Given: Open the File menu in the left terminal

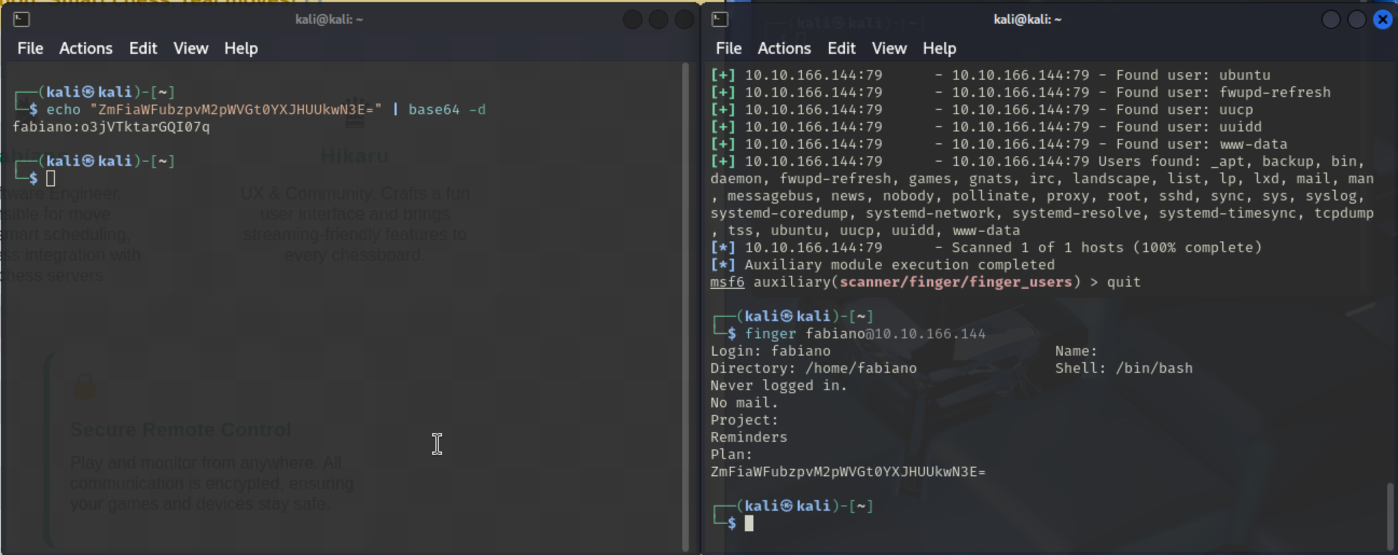Looking at the screenshot, I should [30, 48].
